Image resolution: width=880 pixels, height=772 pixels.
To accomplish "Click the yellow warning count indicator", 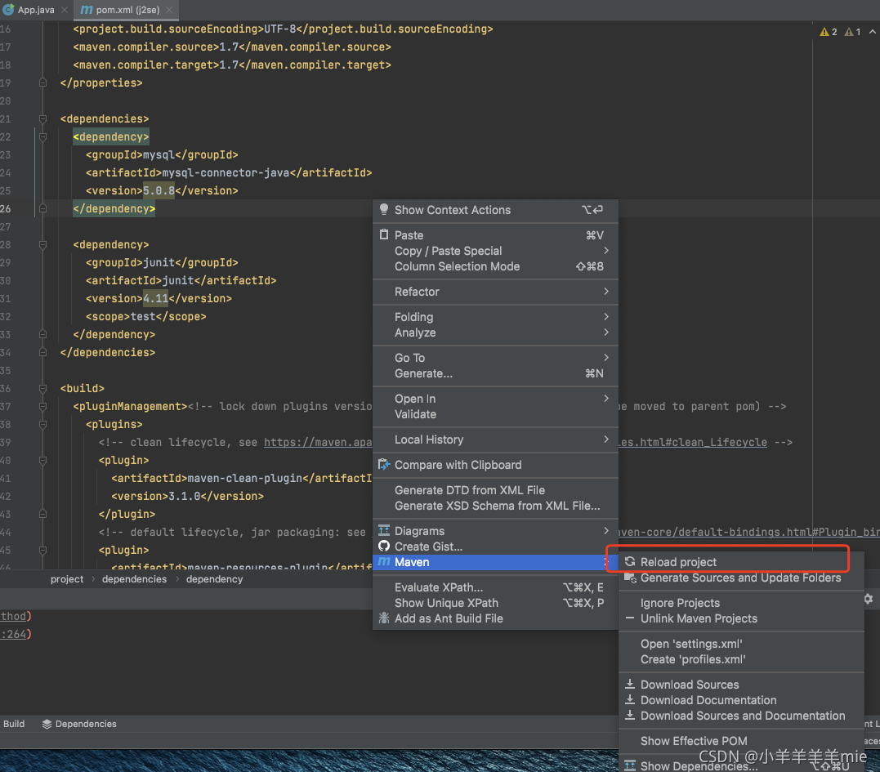I will pos(829,32).
